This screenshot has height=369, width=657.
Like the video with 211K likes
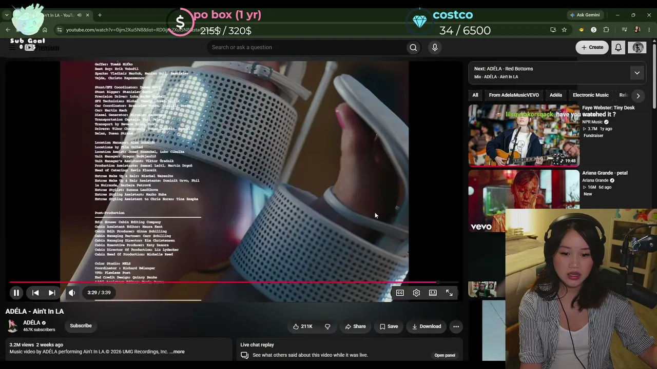[303, 326]
